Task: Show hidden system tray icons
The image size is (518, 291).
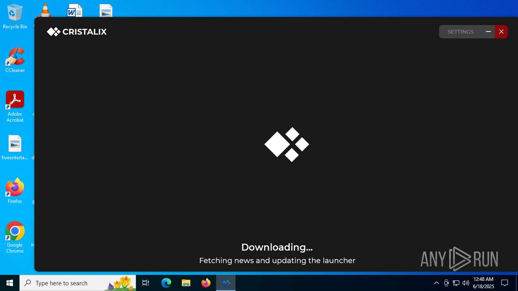Action: pyautogui.click(x=437, y=283)
